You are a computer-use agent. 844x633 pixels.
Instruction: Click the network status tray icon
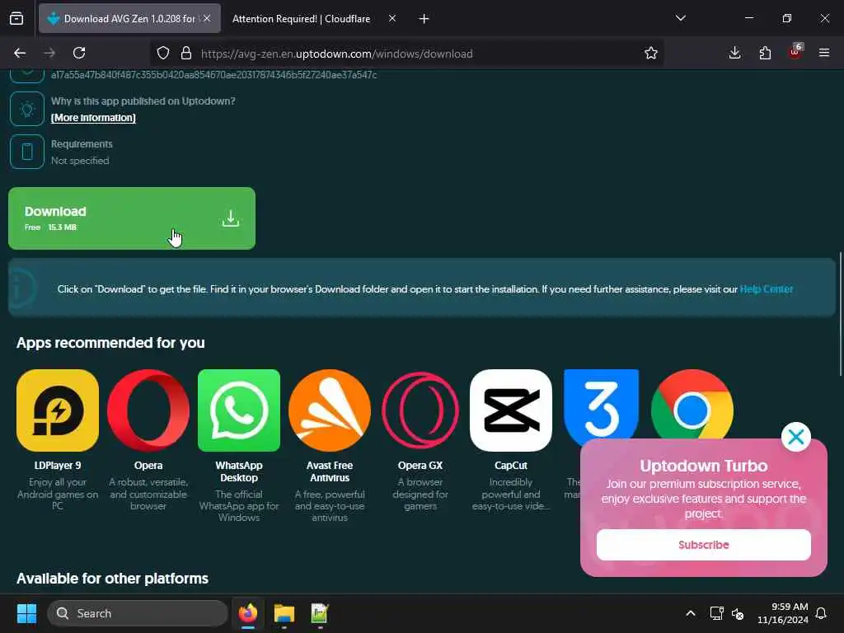[716, 613]
